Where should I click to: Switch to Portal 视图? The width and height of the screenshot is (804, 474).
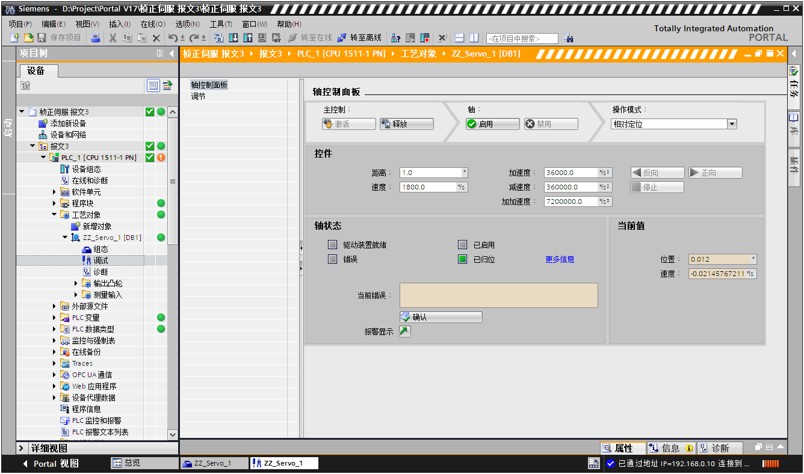tap(51, 463)
